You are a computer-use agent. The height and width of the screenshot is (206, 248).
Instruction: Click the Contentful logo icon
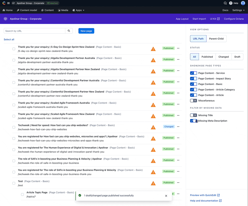(4, 3)
